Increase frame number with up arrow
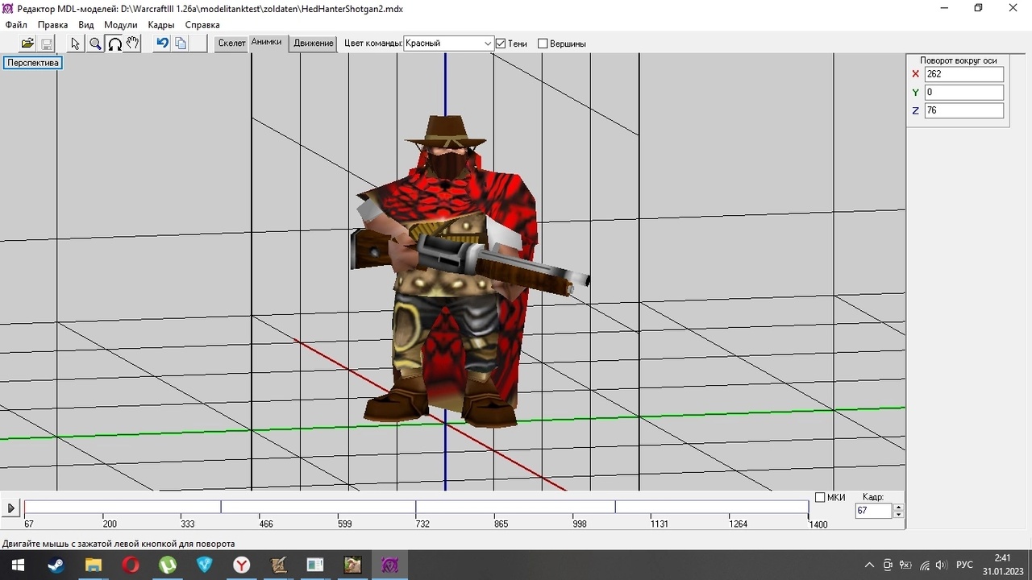The width and height of the screenshot is (1032, 580). pyautogui.click(x=899, y=507)
